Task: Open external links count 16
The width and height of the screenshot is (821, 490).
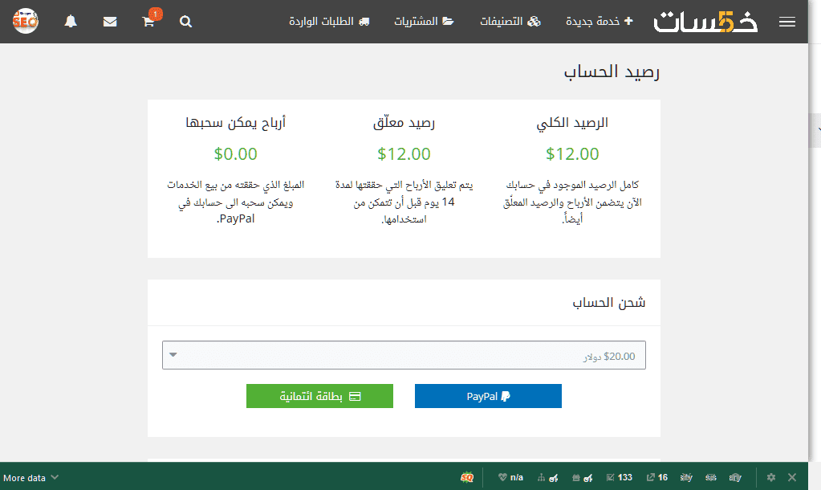Action: pyautogui.click(x=657, y=477)
